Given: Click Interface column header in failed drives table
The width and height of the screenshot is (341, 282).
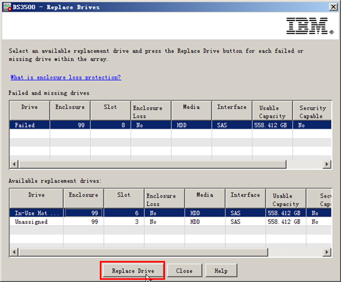Looking at the screenshot, I should pyautogui.click(x=232, y=111).
